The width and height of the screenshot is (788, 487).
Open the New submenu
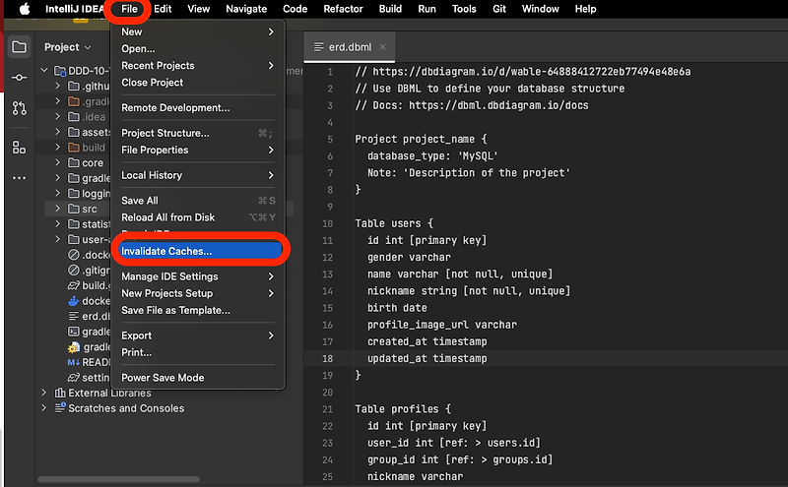point(198,31)
